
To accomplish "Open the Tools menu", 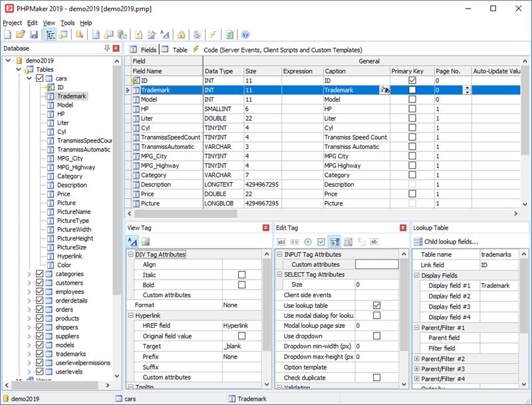I will point(69,22).
